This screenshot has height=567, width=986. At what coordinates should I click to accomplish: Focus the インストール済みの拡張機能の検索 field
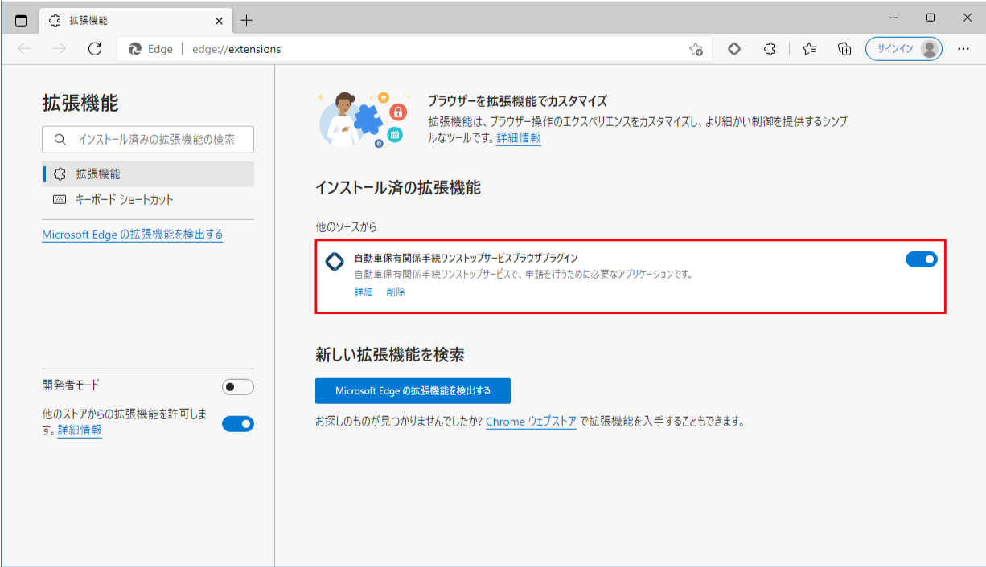coord(148,139)
